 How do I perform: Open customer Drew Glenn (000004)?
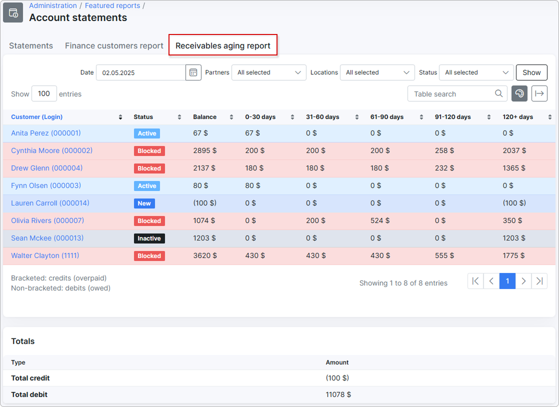(x=46, y=168)
